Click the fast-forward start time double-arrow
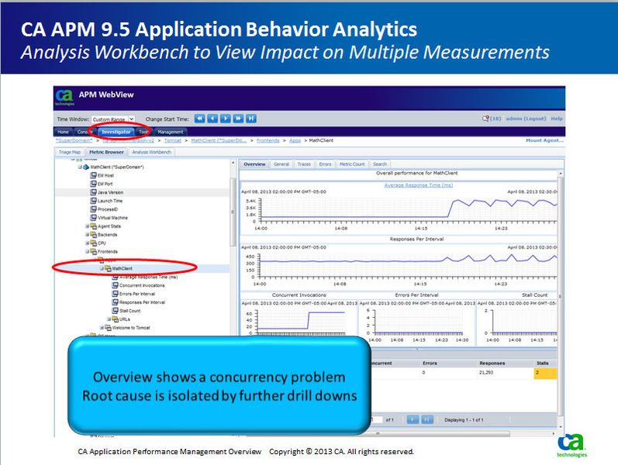Image resolution: width=618 pixels, height=465 pixels. click(x=238, y=119)
